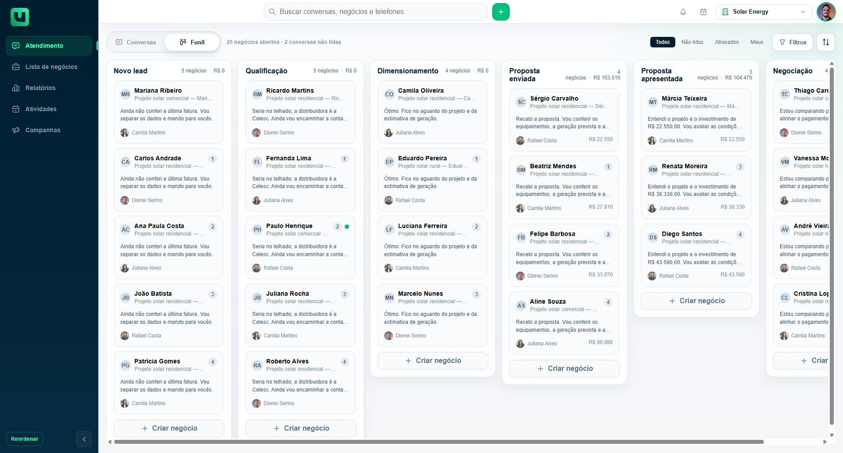Open the Filtros options
The image size is (843, 453).
point(793,42)
